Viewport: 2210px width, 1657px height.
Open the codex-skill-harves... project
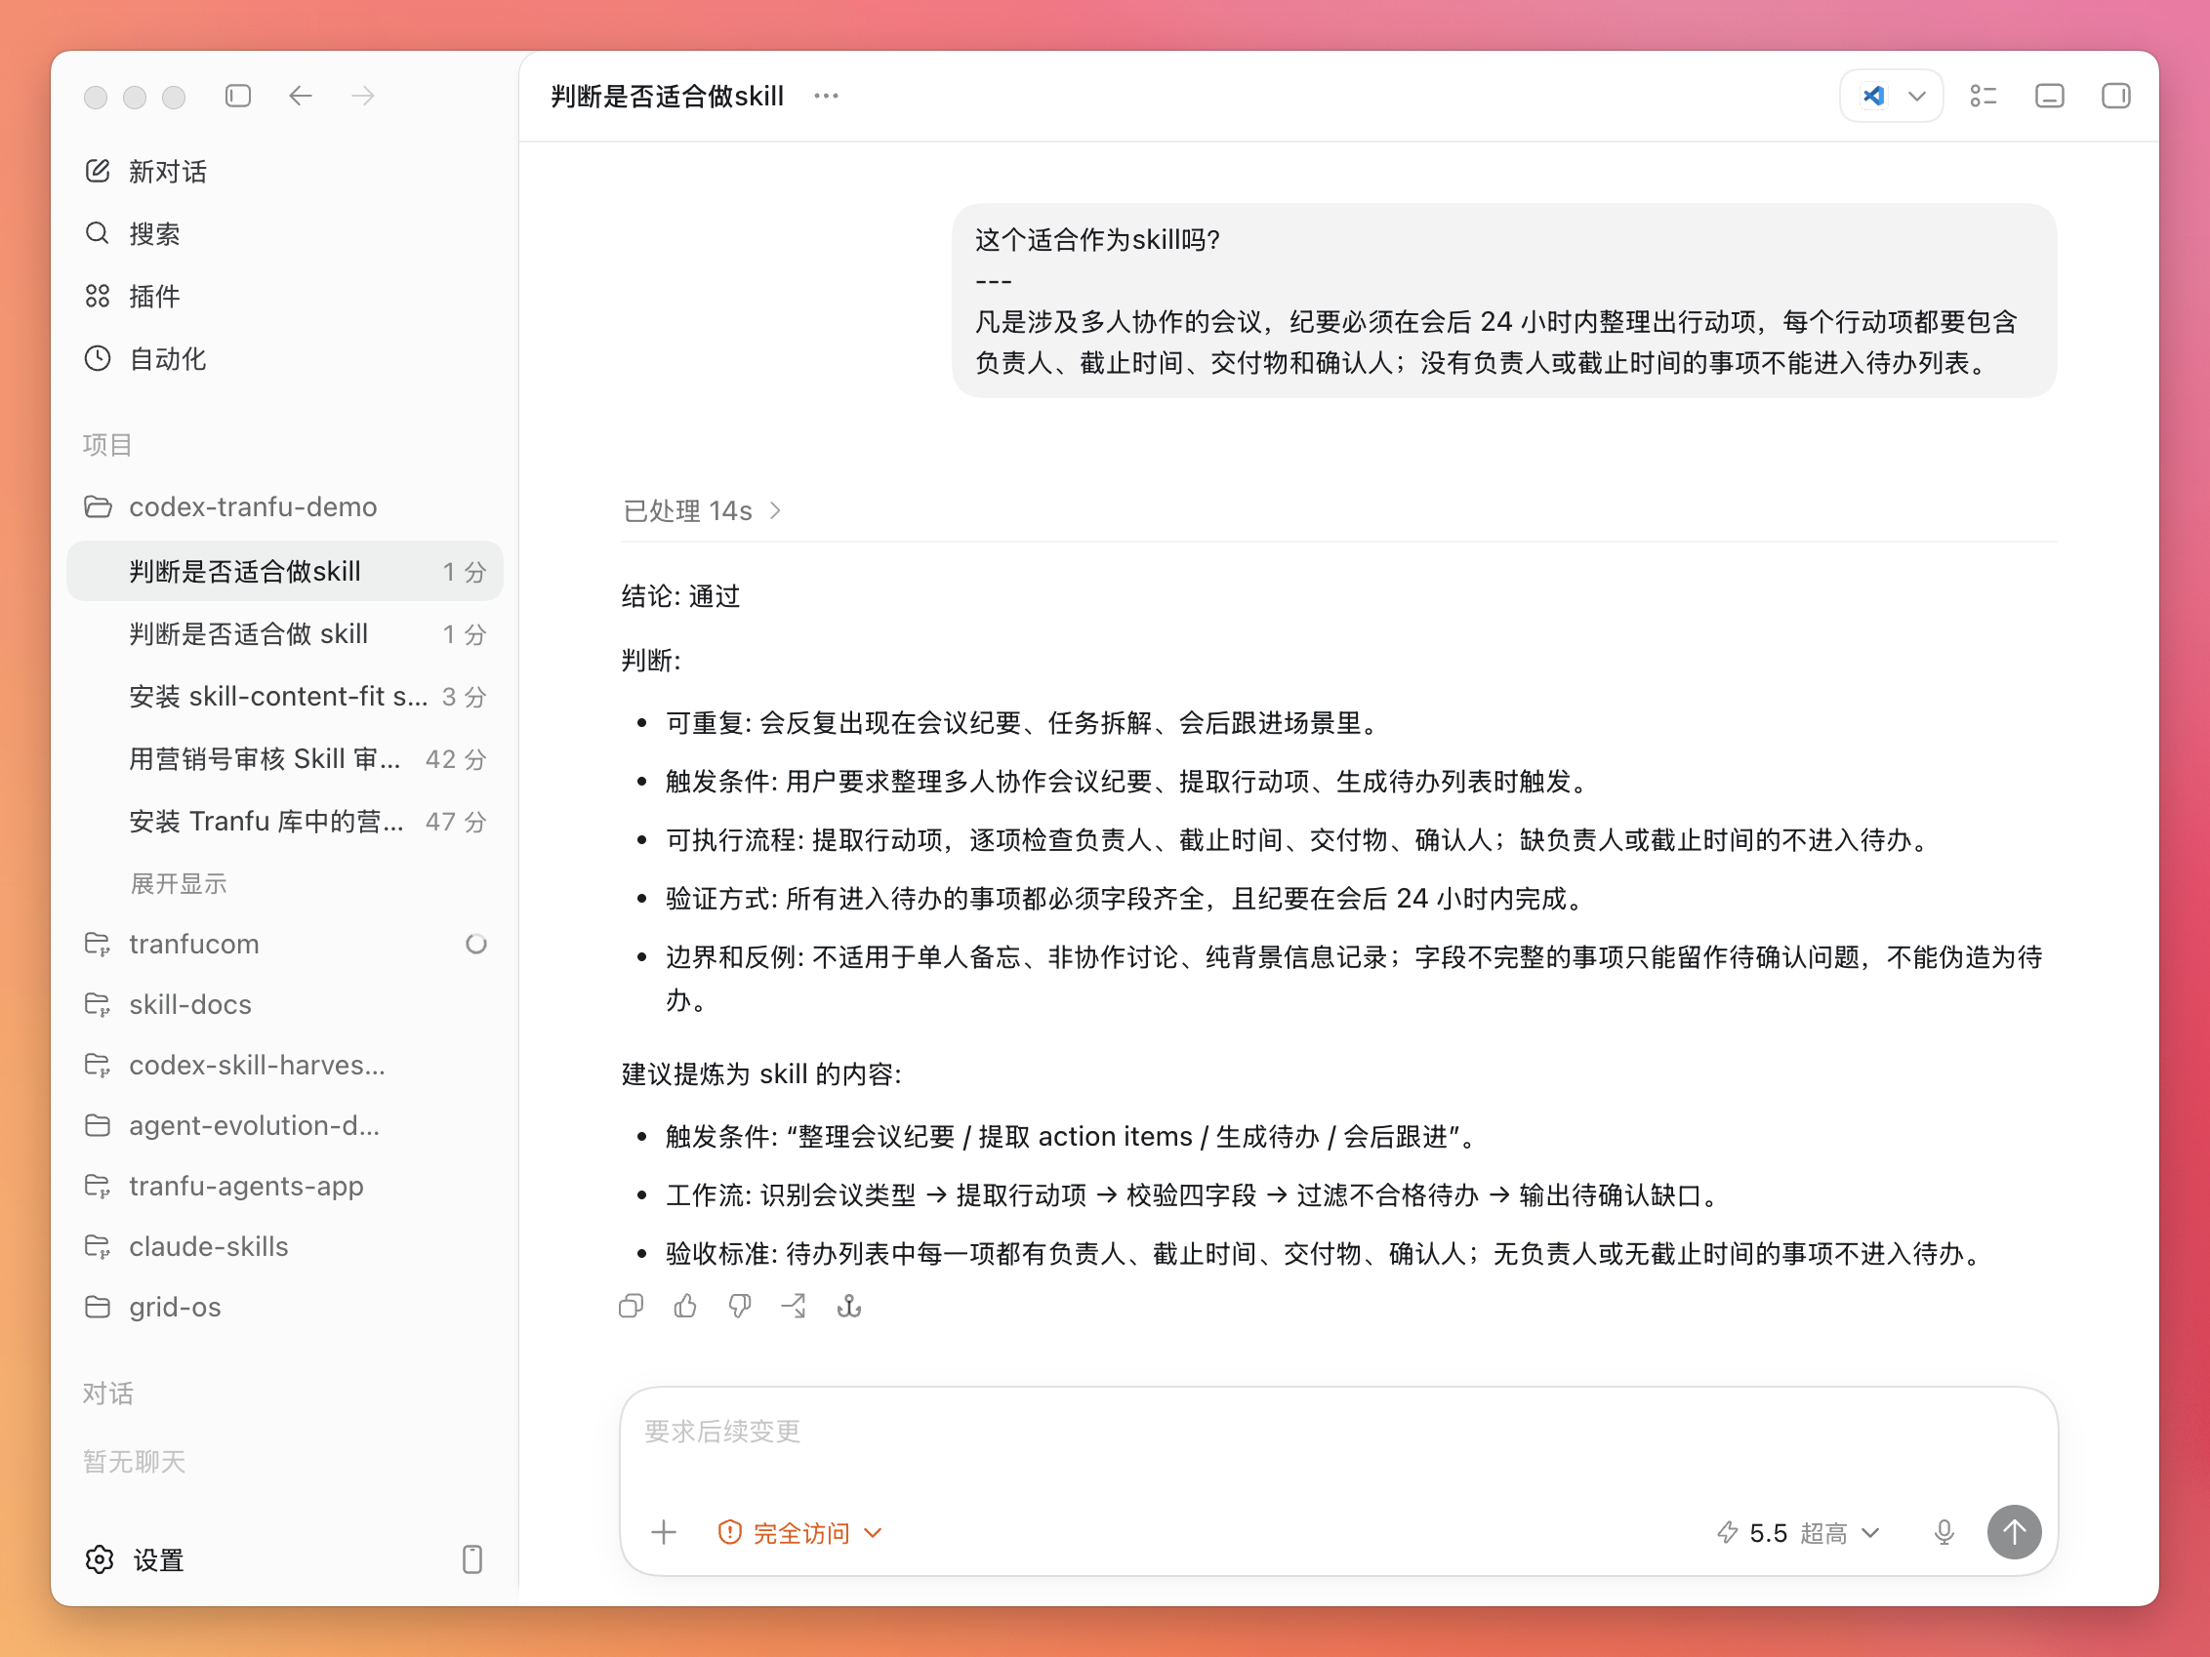tap(285, 1065)
